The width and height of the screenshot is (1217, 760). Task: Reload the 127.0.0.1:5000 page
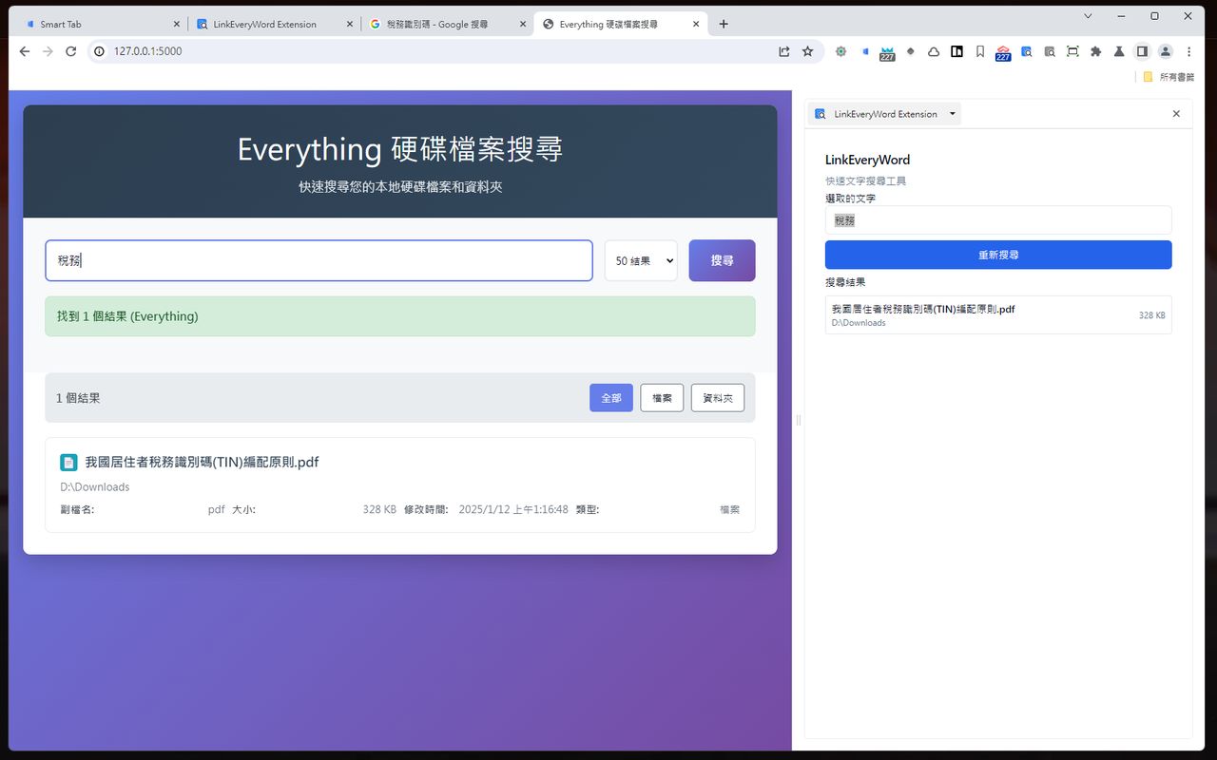[70, 51]
